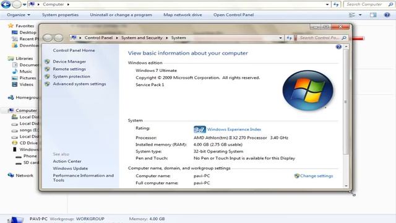Open Remote settings link
This screenshot has width=396, height=223.
pos(69,69)
